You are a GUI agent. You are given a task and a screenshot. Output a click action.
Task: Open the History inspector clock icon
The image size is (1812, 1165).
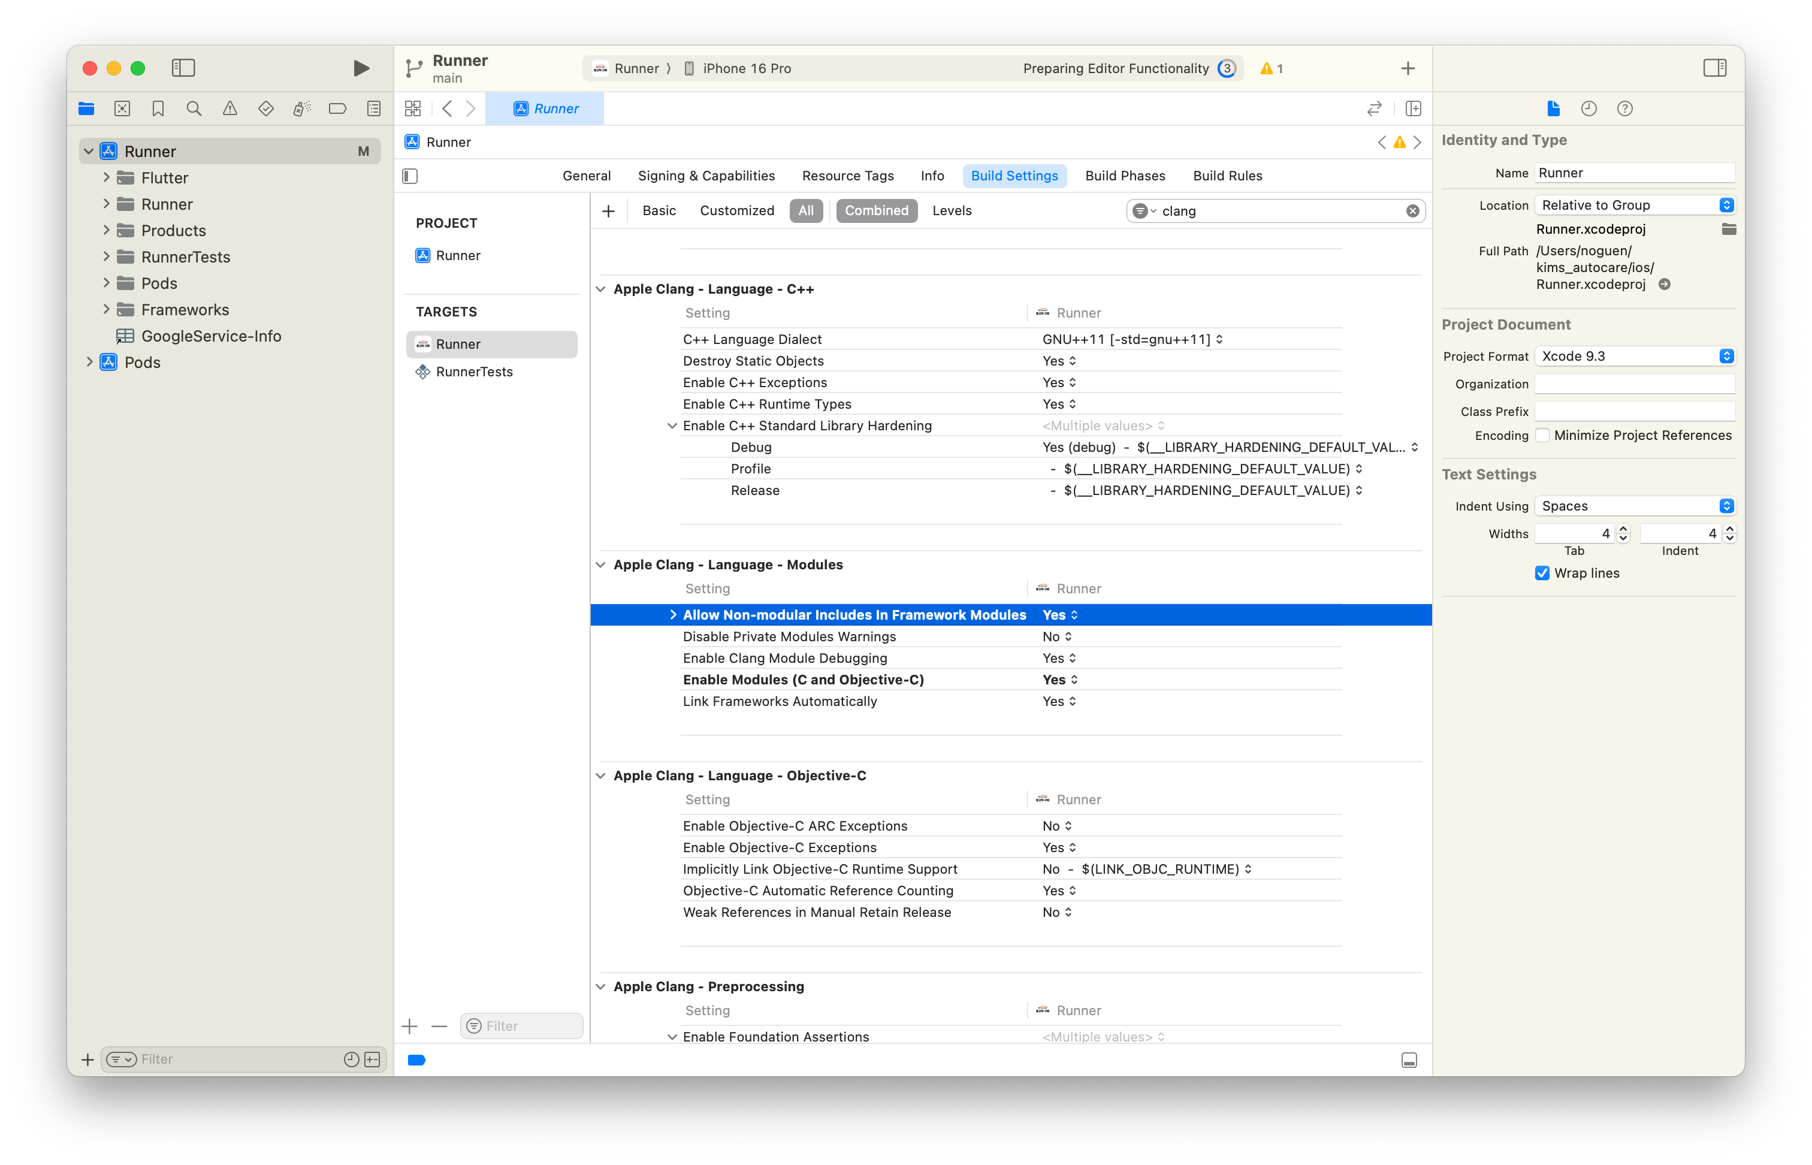pos(1588,109)
